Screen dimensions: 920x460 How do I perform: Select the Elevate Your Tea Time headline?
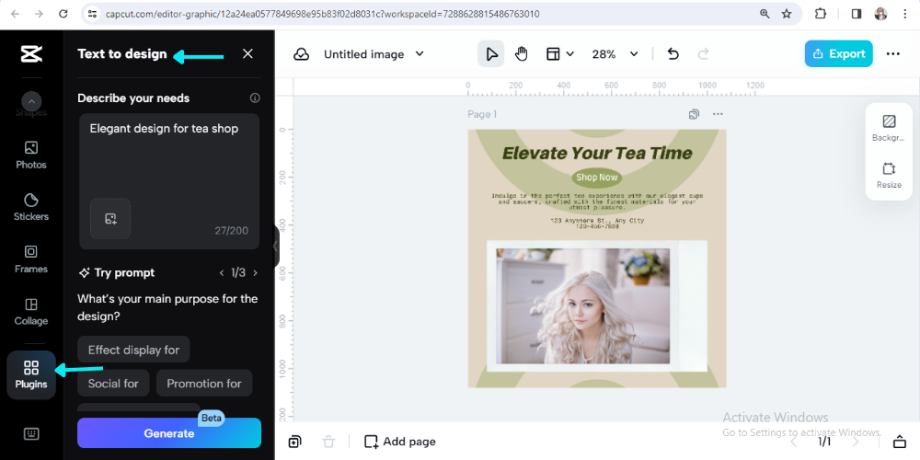pyautogui.click(x=597, y=154)
